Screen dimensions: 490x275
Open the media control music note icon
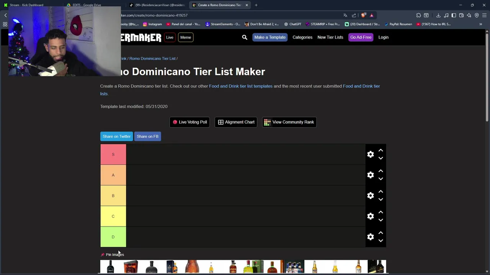tap(446, 15)
